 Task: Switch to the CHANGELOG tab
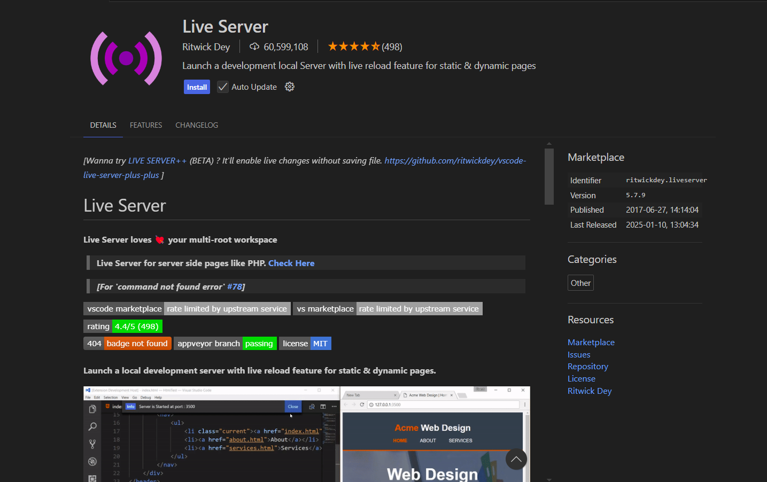(x=197, y=125)
